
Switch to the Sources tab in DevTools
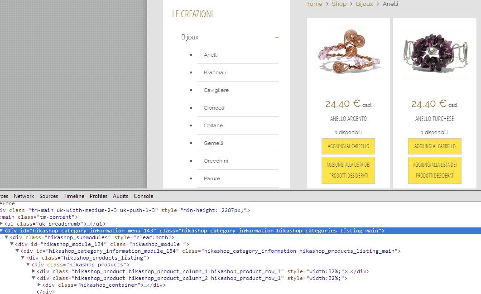48,196
